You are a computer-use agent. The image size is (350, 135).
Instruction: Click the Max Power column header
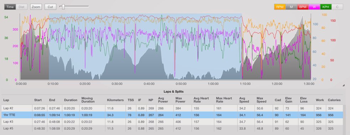coord(181,100)
